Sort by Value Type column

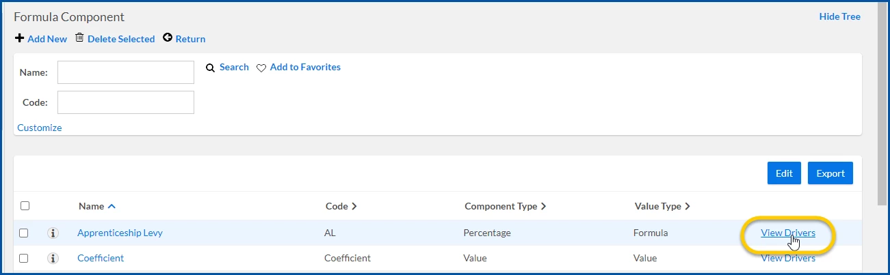click(x=662, y=206)
